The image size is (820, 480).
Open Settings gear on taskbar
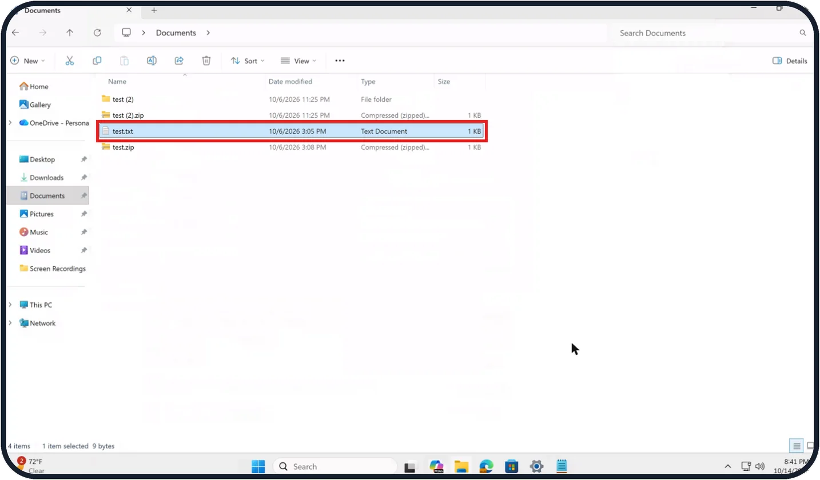[x=536, y=466]
